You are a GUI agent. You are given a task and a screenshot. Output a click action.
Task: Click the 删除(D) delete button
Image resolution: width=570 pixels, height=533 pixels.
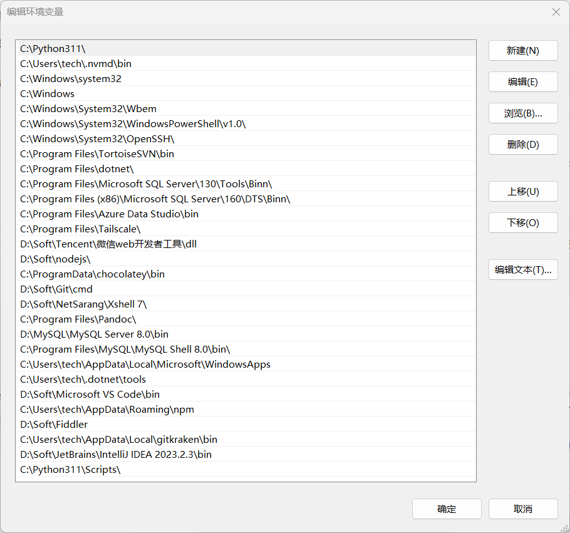click(x=523, y=144)
